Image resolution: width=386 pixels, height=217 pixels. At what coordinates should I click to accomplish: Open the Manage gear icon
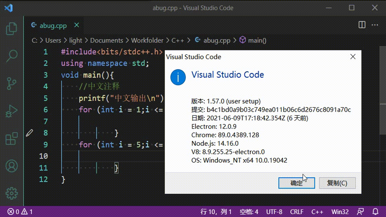point(11,193)
